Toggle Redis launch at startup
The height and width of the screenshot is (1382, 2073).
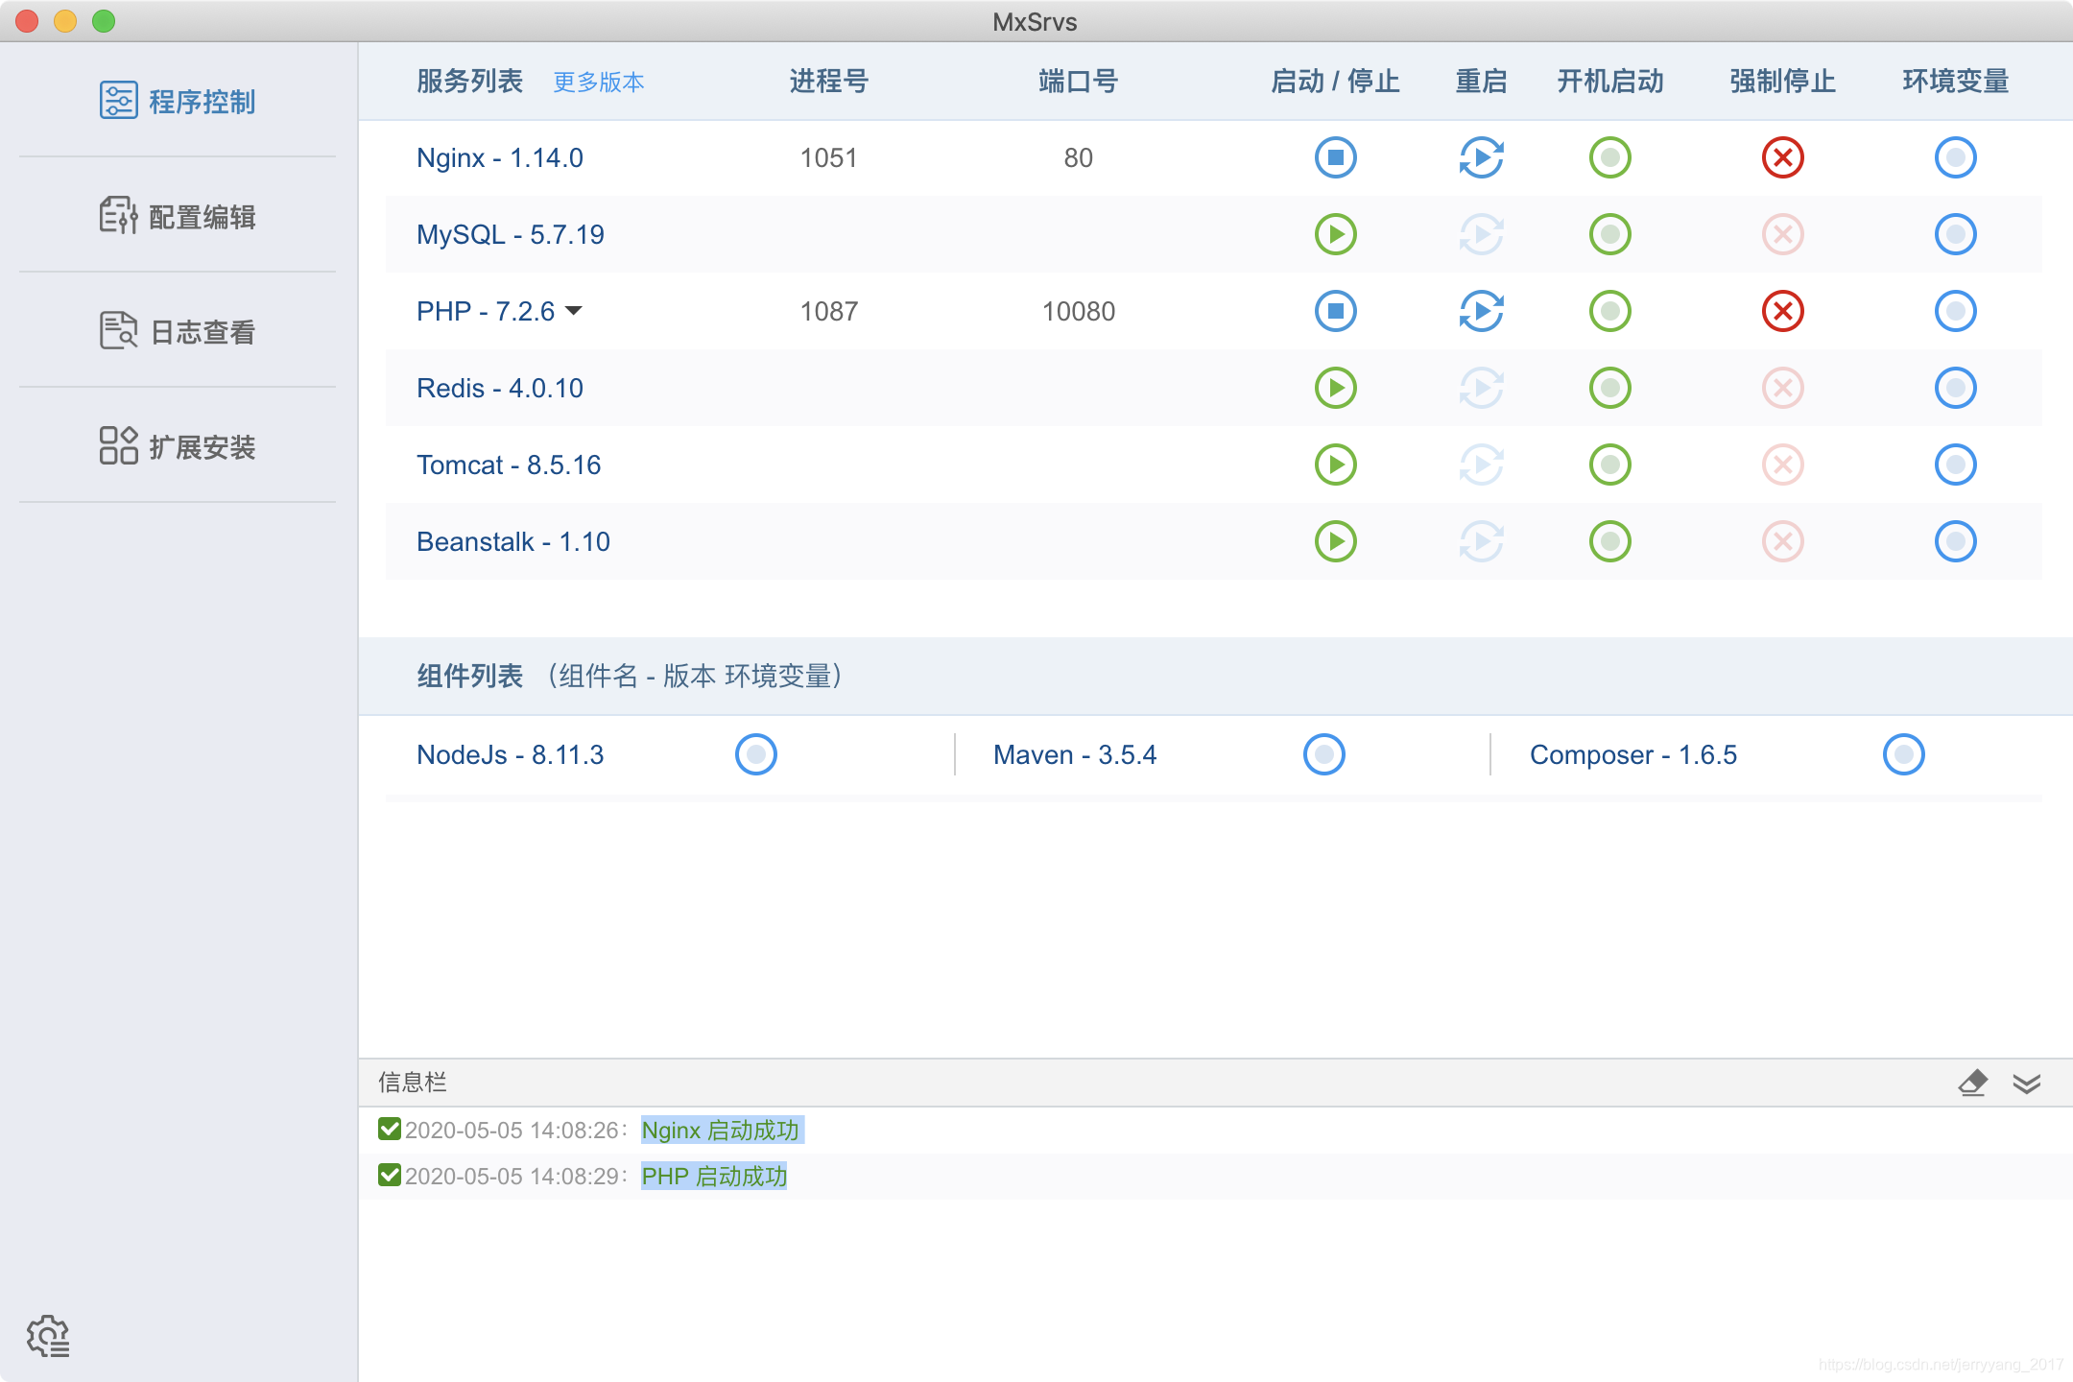(x=1609, y=388)
